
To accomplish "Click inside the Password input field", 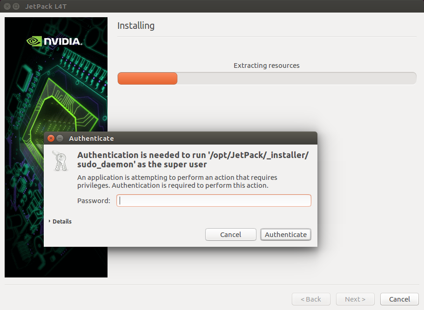I will [213, 200].
